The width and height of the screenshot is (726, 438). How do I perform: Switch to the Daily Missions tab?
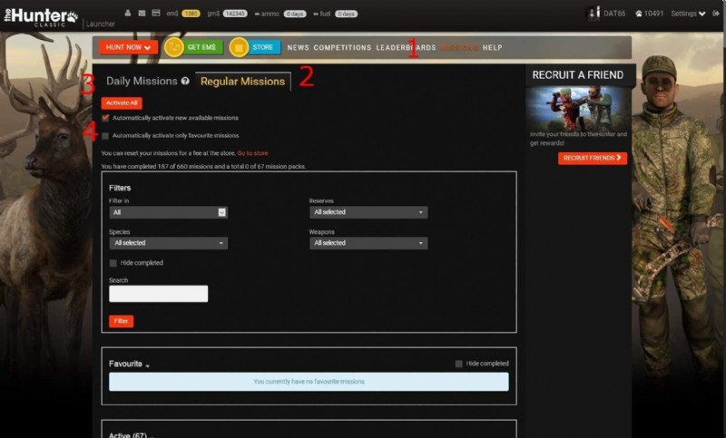point(142,82)
